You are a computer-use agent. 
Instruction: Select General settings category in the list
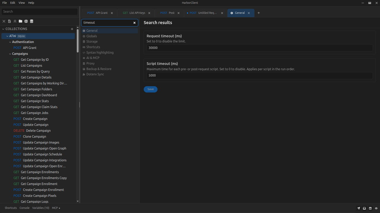click(x=110, y=30)
